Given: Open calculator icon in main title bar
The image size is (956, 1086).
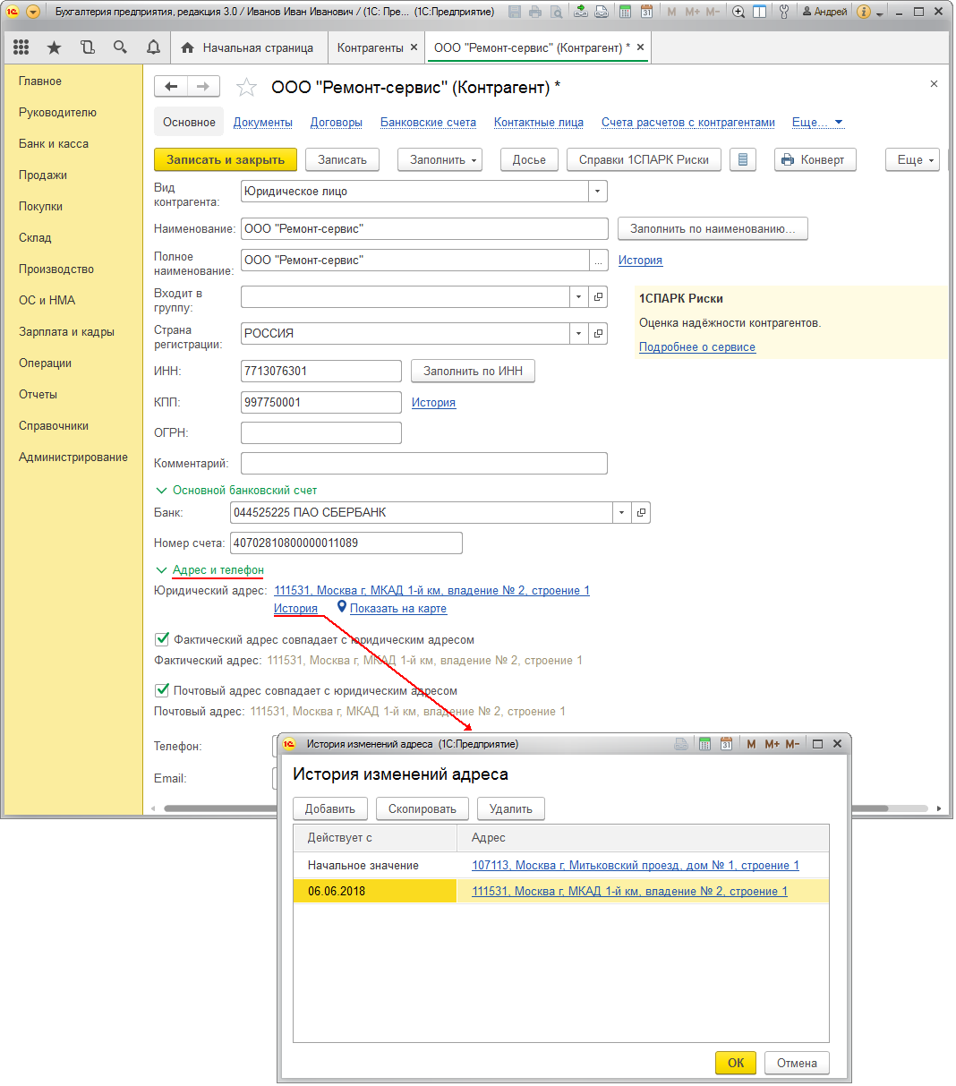Looking at the screenshot, I should tap(625, 12).
